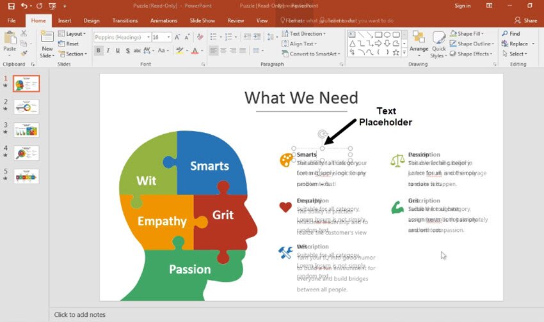Expand the Layout dropdown

74,34
